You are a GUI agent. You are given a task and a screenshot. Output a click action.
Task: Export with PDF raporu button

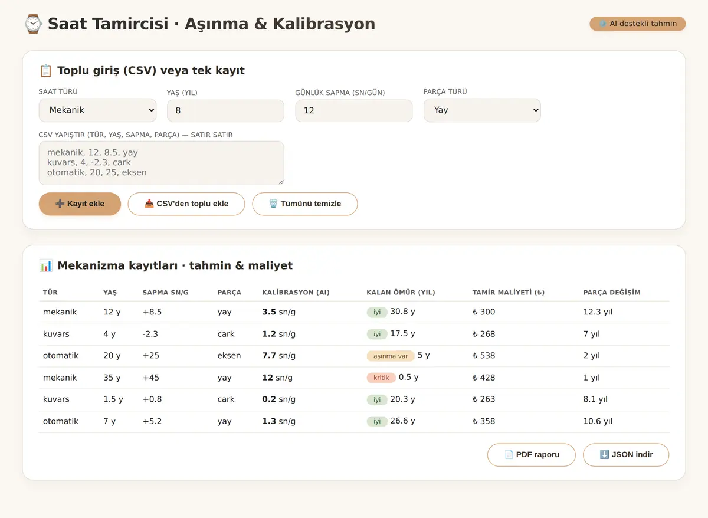[x=531, y=455]
